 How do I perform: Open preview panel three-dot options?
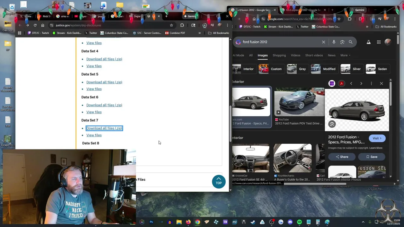[x=371, y=84]
